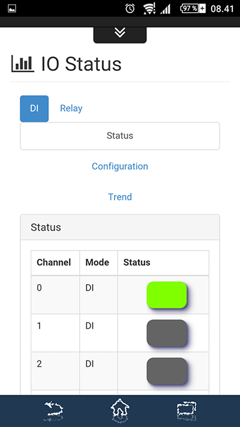Click the bar chart icon beside IO Status
This screenshot has width=240, height=427.
click(23, 64)
